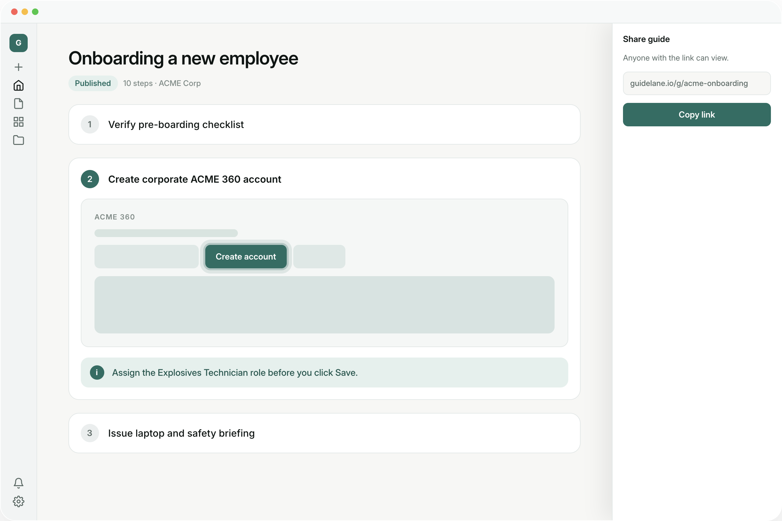The width and height of the screenshot is (782, 521).
Task: Click the "Share guide" heading
Action: (x=646, y=39)
